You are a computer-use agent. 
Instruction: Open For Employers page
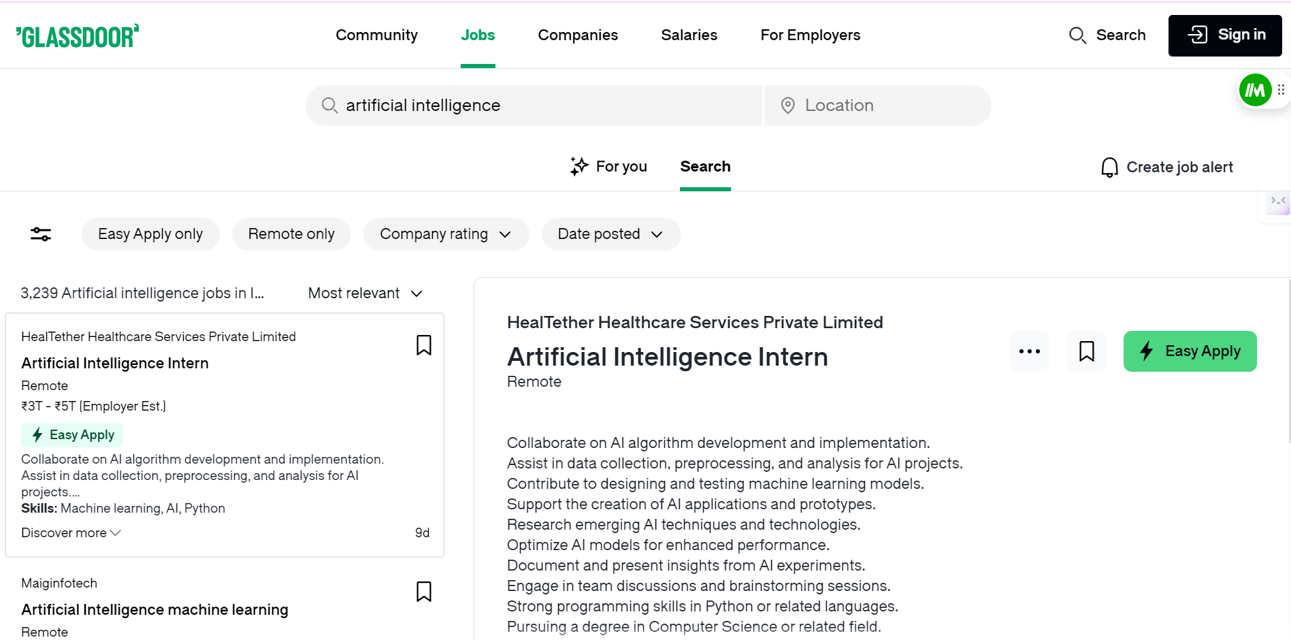(x=810, y=35)
